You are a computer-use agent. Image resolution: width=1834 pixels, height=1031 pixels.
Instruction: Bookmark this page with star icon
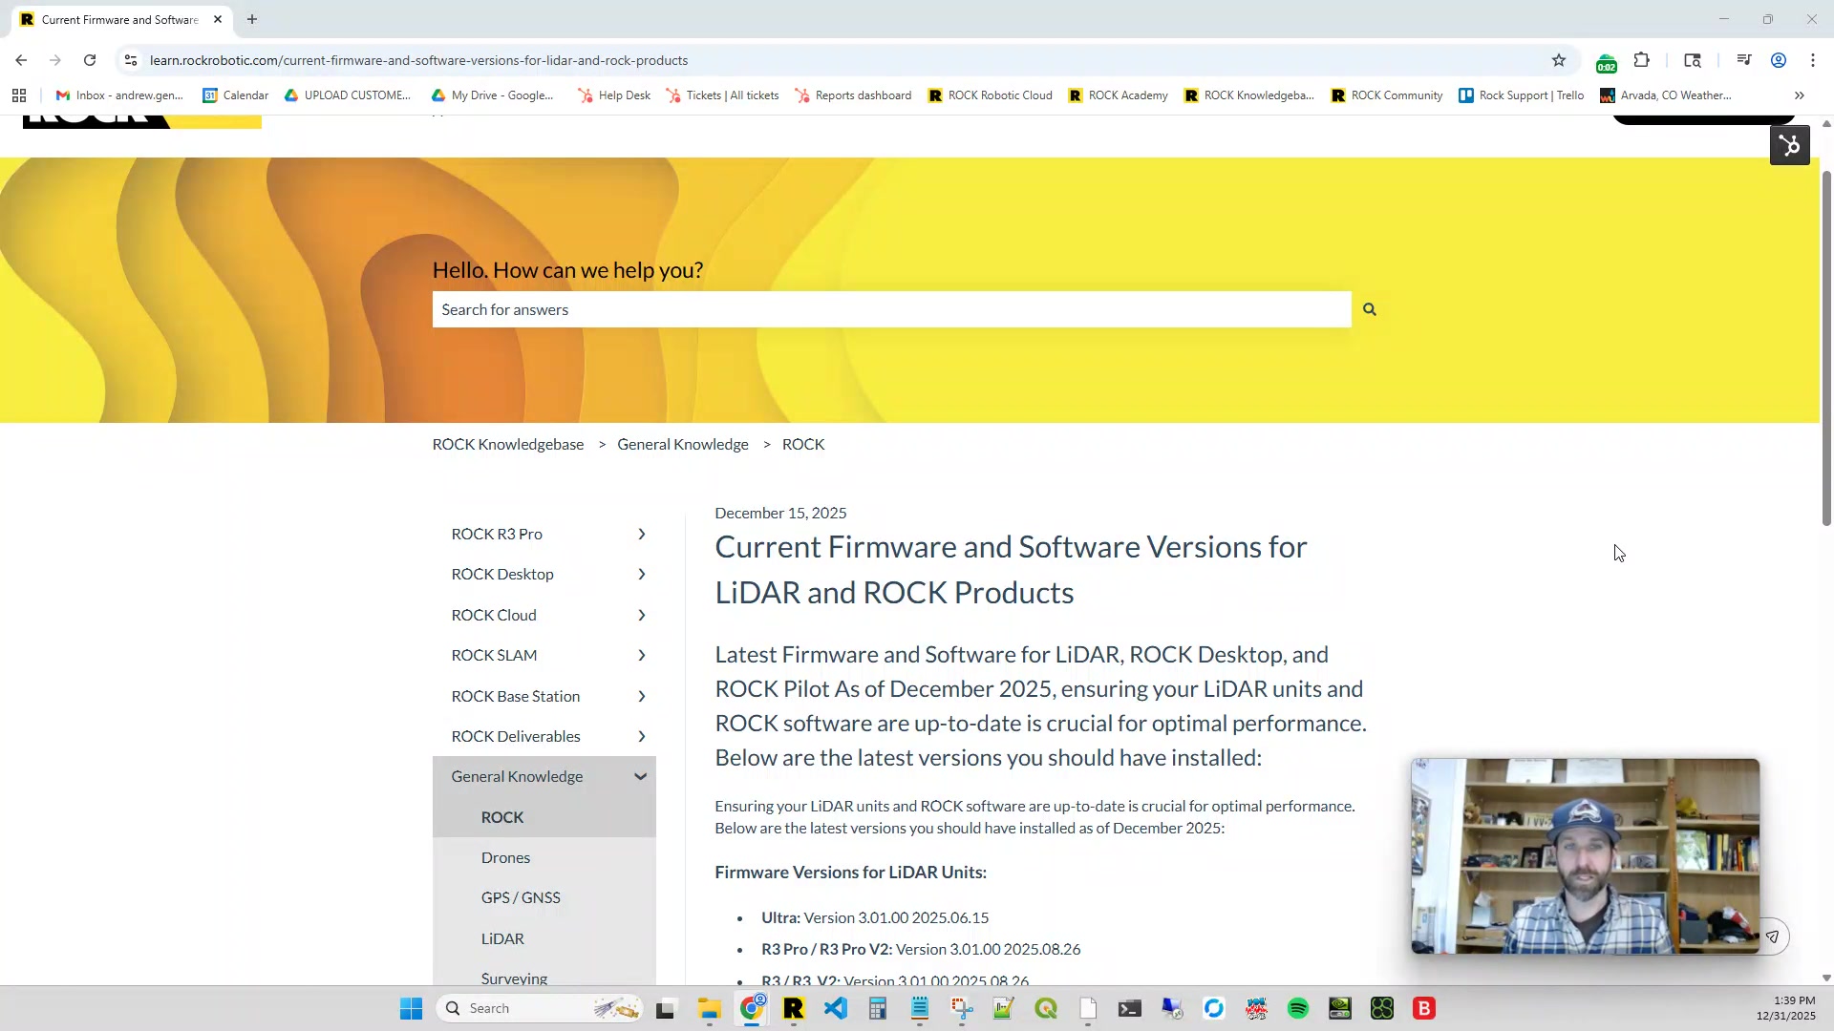(1559, 60)
